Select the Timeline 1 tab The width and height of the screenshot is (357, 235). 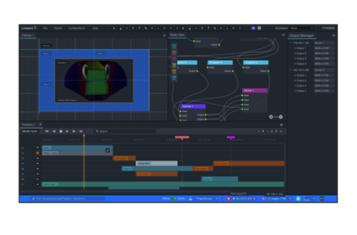pyautogui.click(x=28, y=125)
